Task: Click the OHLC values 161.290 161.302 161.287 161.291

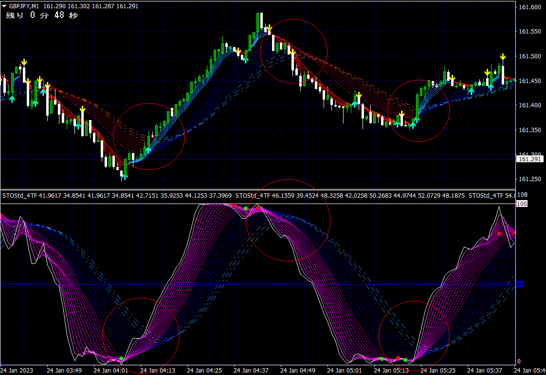Action: (x=91, y=6)
